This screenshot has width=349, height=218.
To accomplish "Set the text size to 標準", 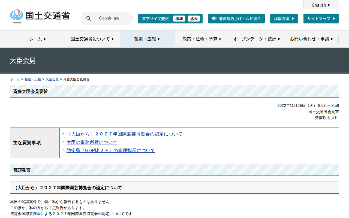I will tap(179, 19).
